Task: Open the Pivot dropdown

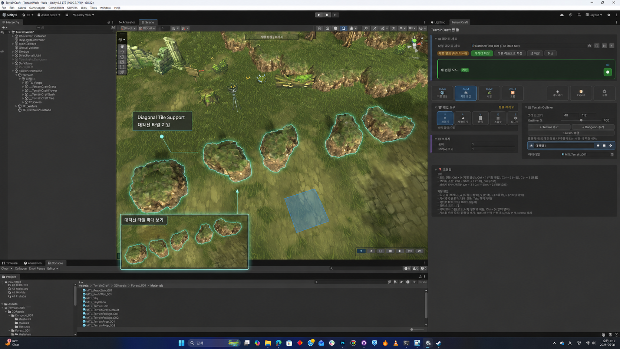Action: coord(128,28)
